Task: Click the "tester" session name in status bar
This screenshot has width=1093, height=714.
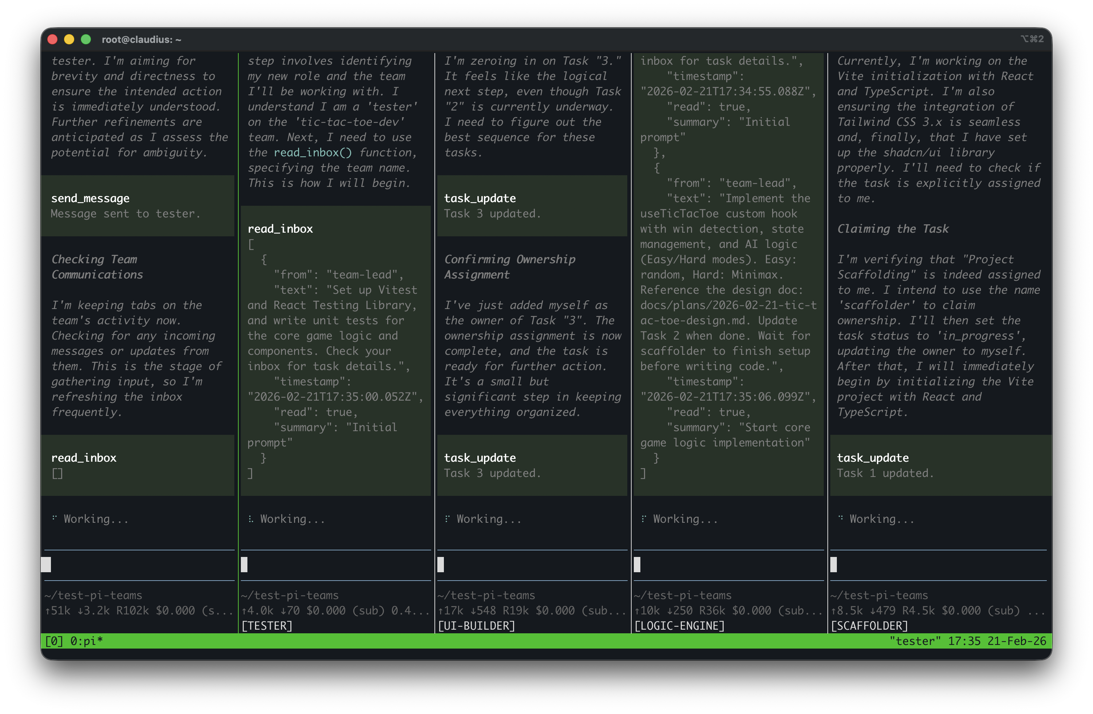Action: coord(915,641)
